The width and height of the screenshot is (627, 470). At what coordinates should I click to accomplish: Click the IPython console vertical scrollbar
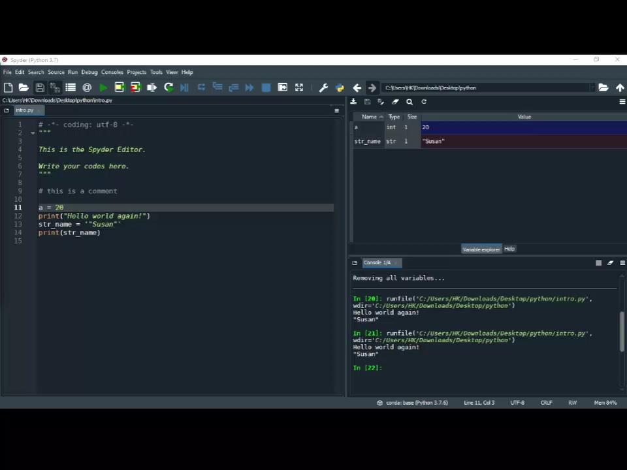(x=622, y=332)
